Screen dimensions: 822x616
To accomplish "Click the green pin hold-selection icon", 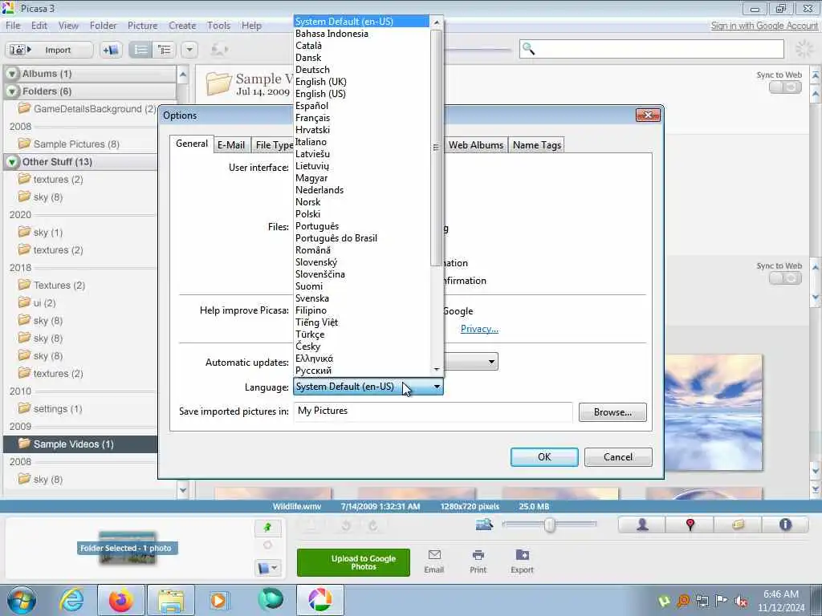I will pyautogui.click(x=268, y=528).
